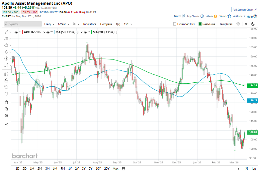
Task: Select the 1D range
Action: [17, 169]
